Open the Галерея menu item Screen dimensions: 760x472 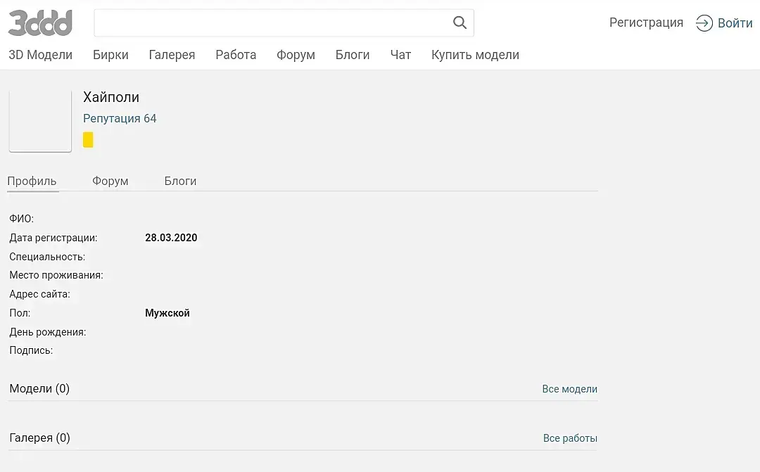[x=172, y=55]
